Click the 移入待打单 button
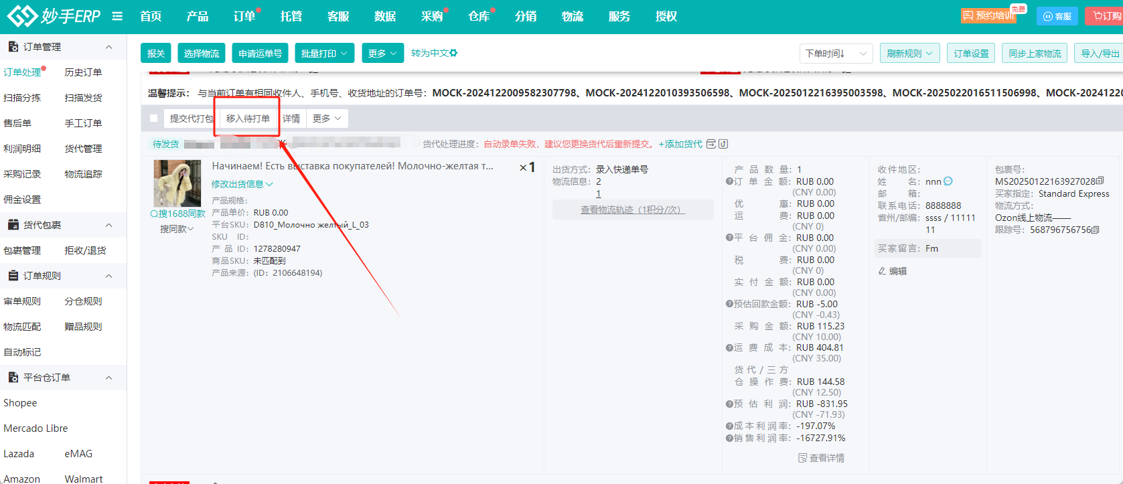The width and height of the screenshot is (1123, 484). pyautogui.click(x=248, y=118)
